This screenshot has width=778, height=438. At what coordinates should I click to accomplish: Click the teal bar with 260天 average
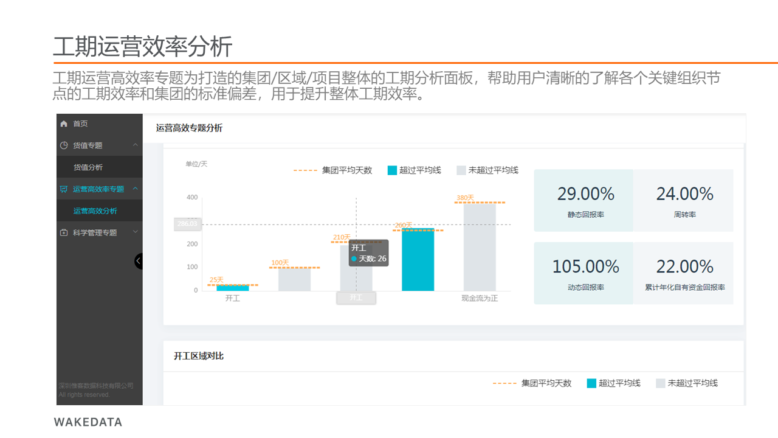click(418, 260)
